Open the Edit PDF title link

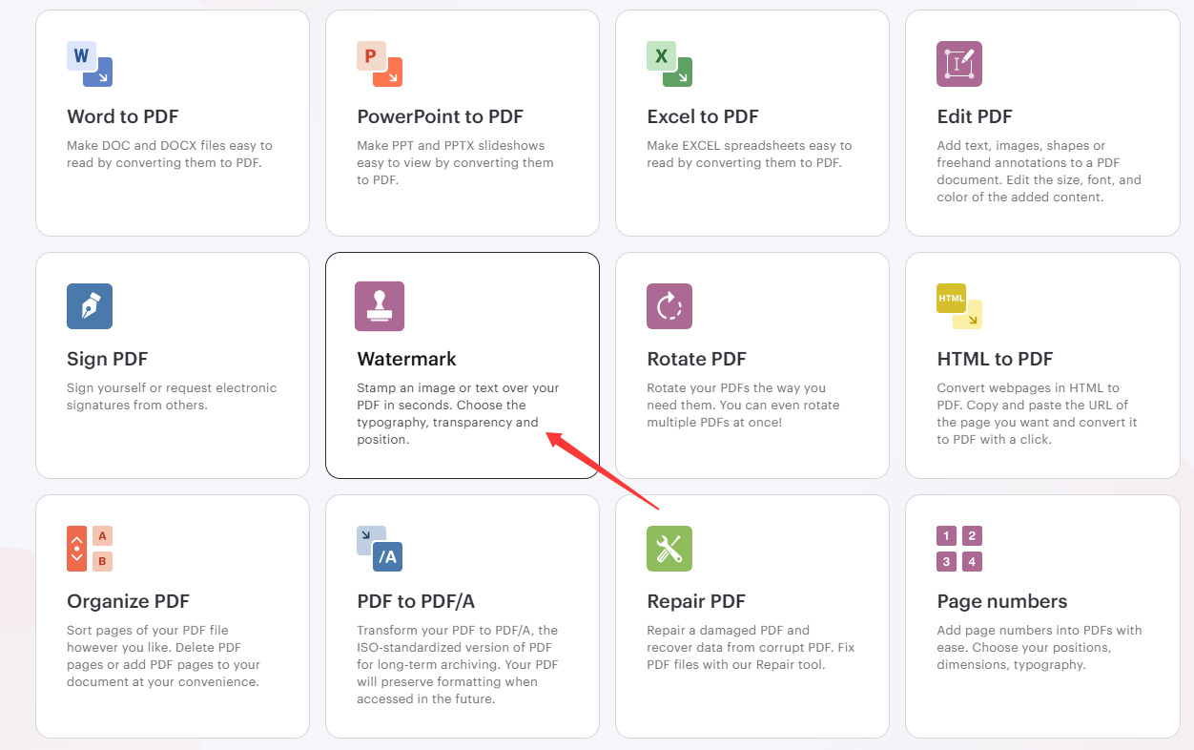pyautogui.click(x=975, y=116)
